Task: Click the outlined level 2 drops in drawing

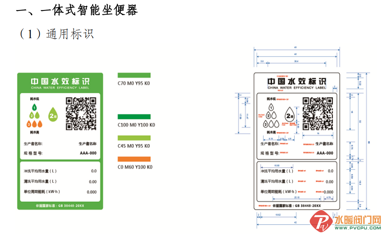Action: coord(271,115)
